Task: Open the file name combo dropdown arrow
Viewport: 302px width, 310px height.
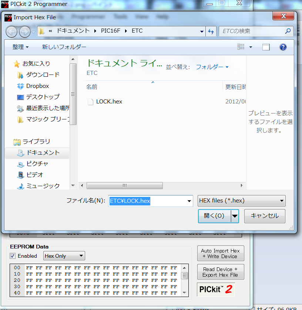Action: point(189,201)
